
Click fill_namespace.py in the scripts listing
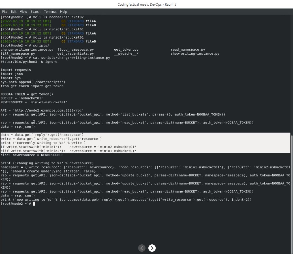[x=18, y=54]
